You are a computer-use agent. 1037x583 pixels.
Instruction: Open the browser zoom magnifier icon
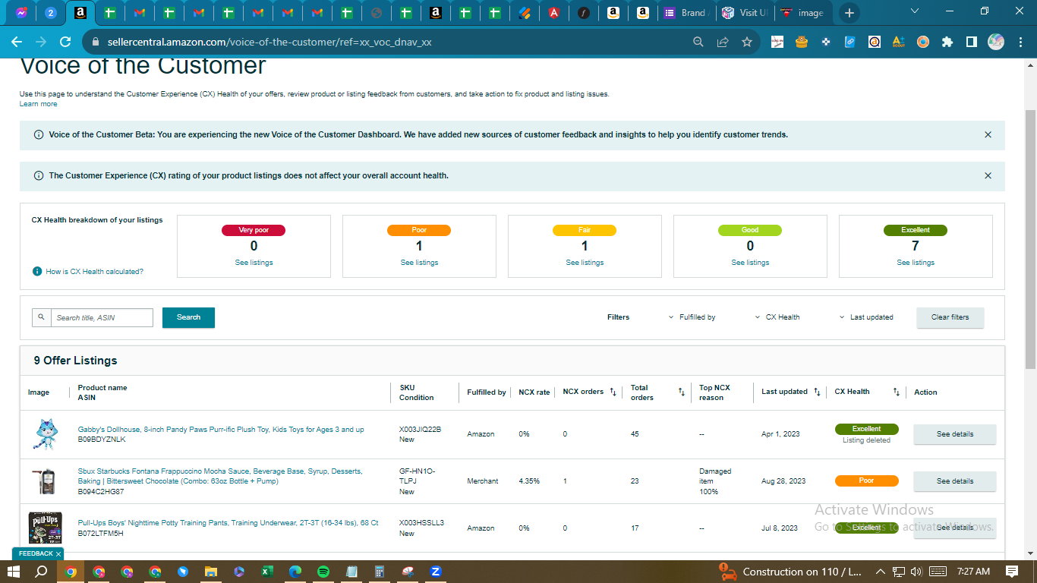coord(698,43)
